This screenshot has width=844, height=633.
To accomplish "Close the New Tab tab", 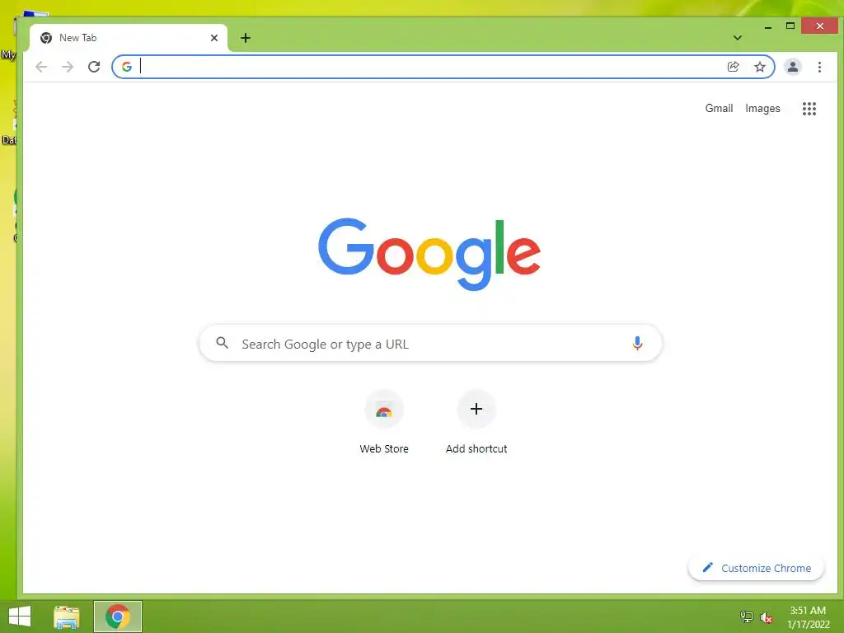I will click(214, 38).
